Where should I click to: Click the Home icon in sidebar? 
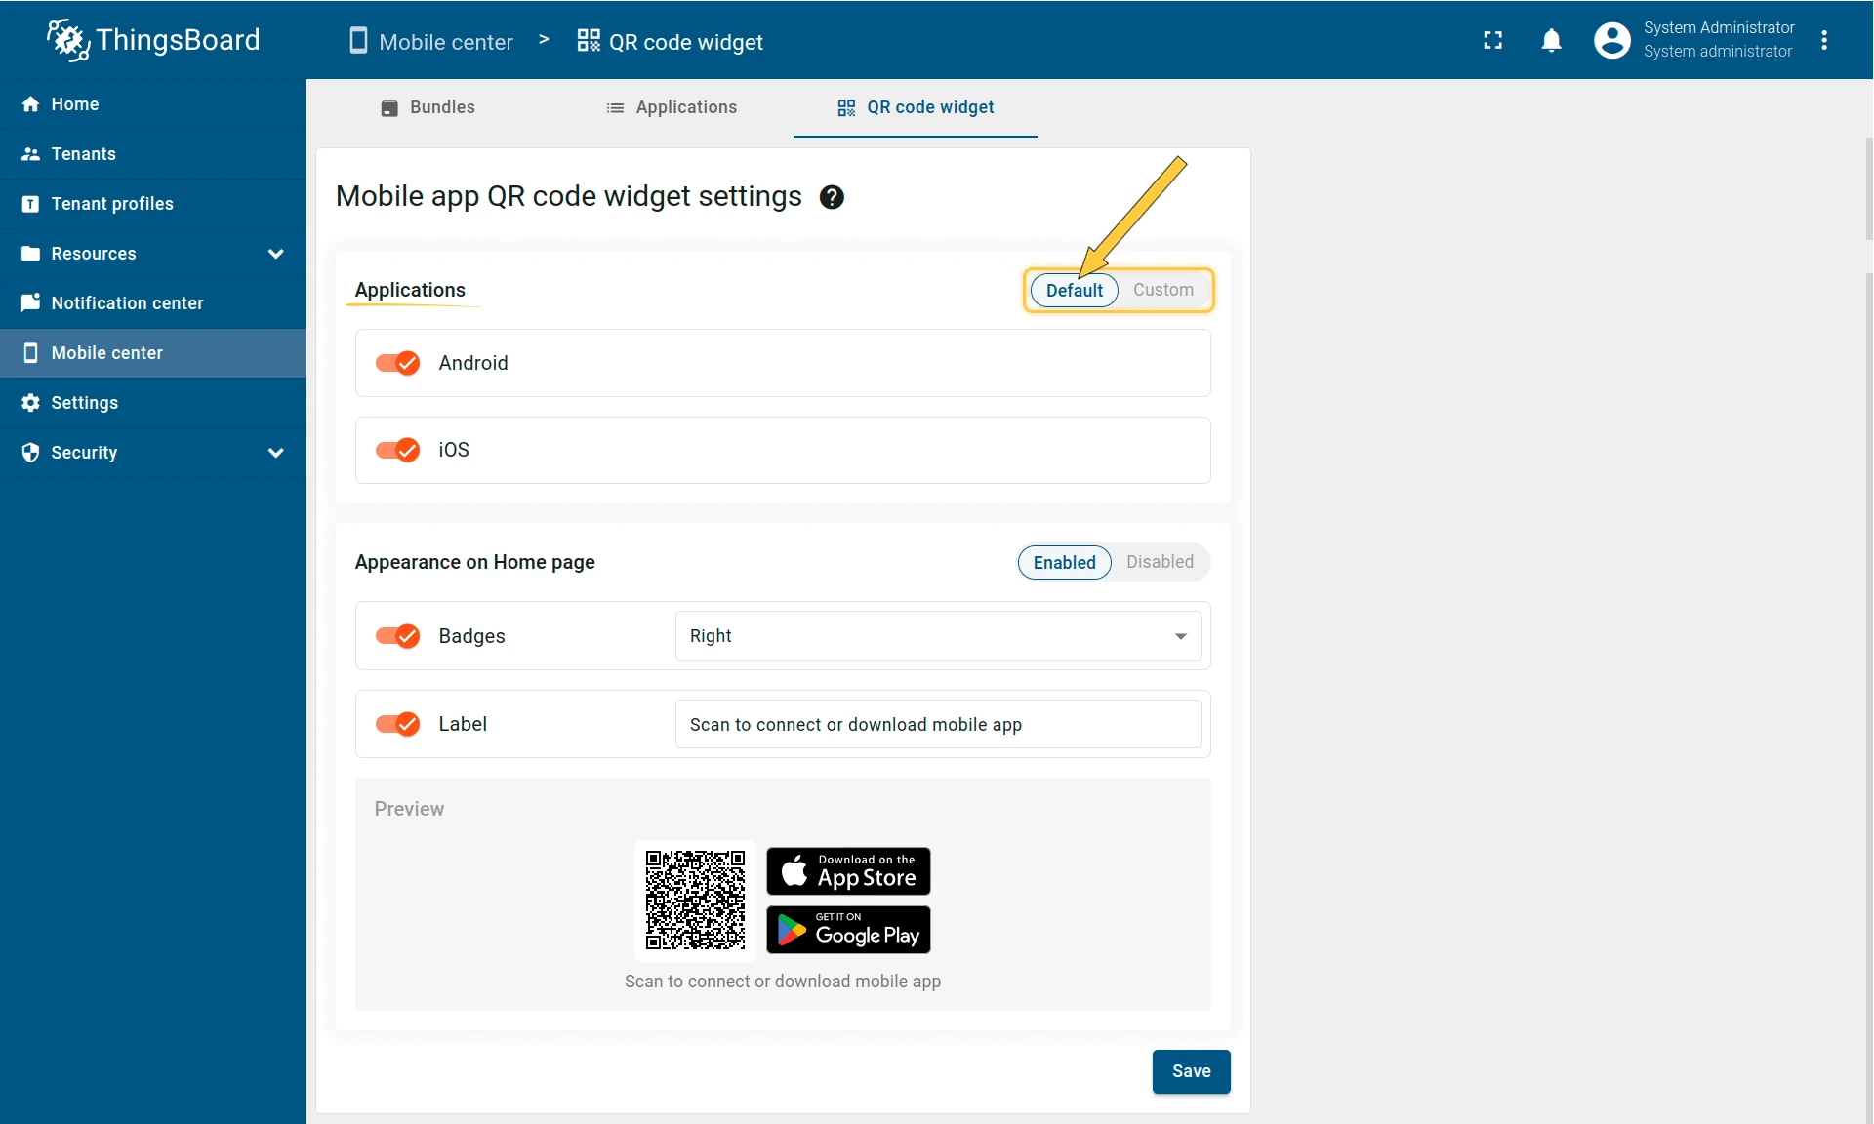coord(30,104)
